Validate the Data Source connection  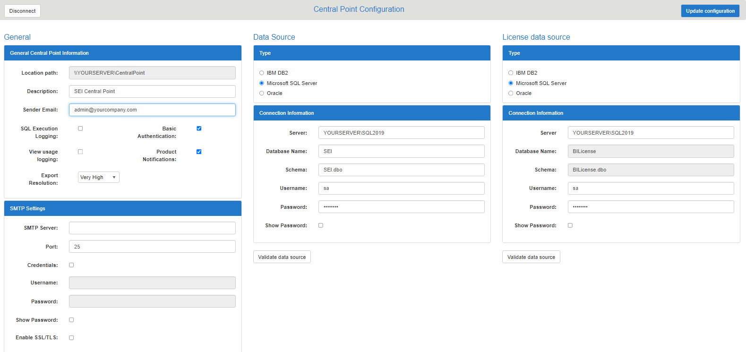click(x=282, y=257)
